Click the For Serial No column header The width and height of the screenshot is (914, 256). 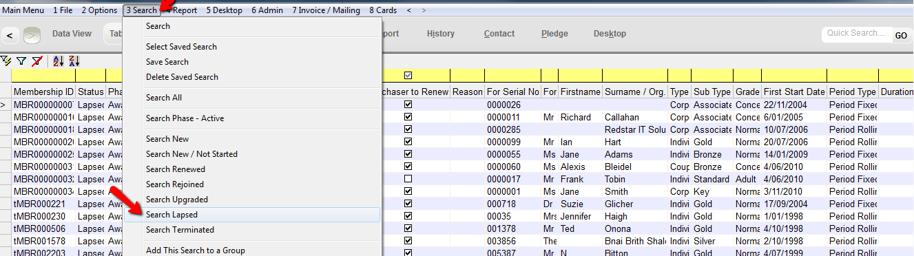pyautogui.click(x=513, y=92)
